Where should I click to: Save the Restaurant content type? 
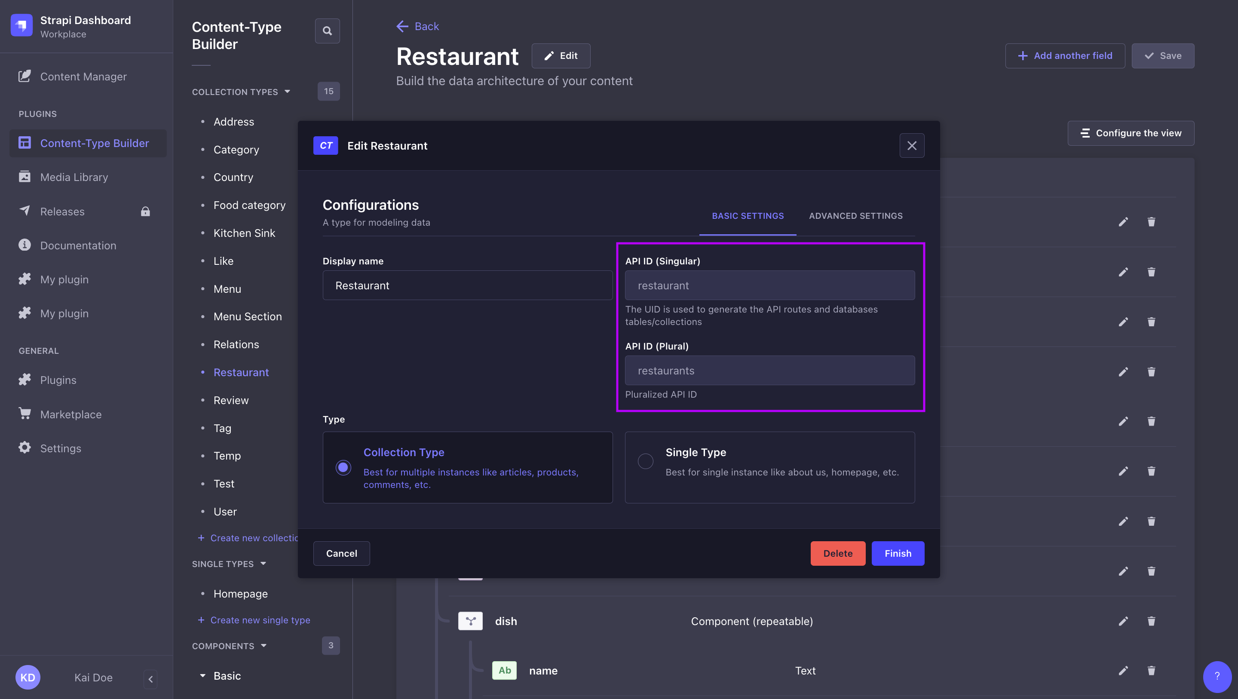[1162, 55]
